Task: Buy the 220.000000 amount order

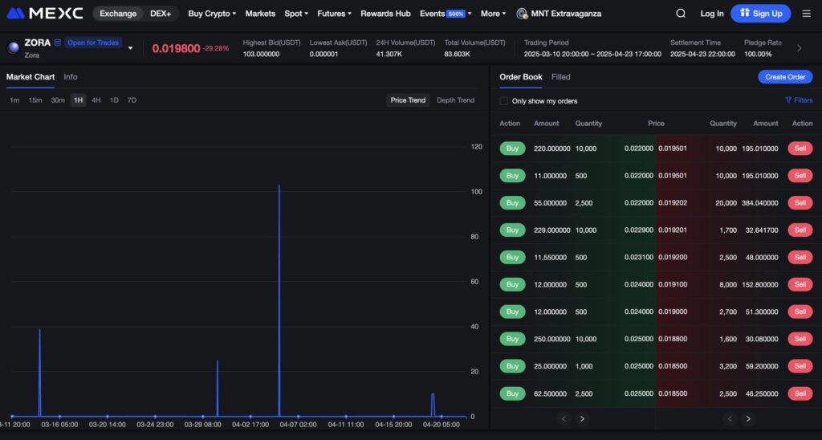Action: point(512,149)
